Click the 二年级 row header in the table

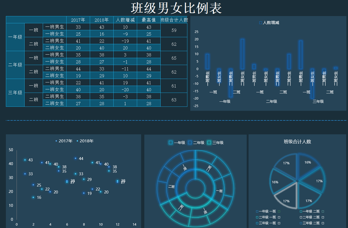click(x=15, y=65)
